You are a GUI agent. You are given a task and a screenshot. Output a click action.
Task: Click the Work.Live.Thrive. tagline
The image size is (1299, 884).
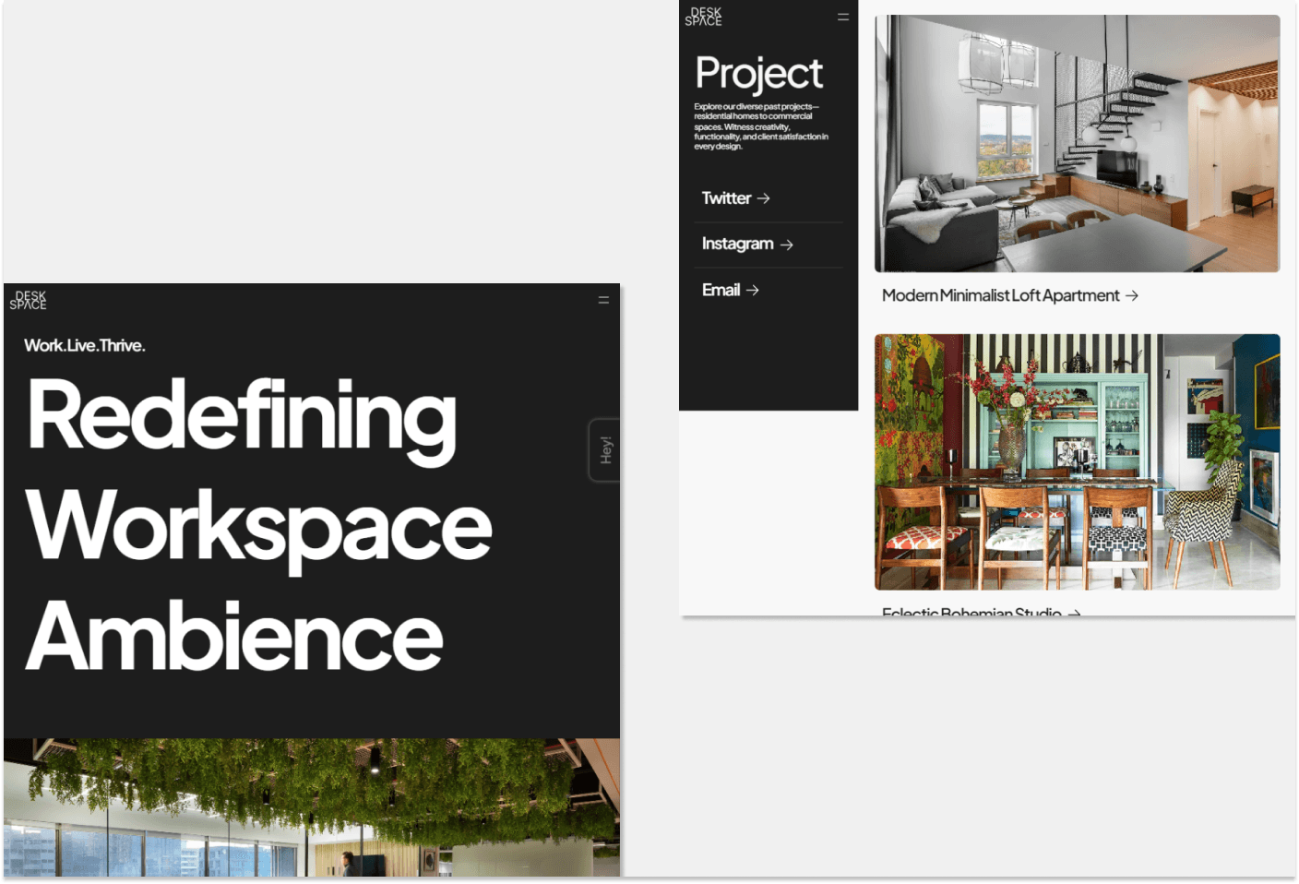coord(84,345)
